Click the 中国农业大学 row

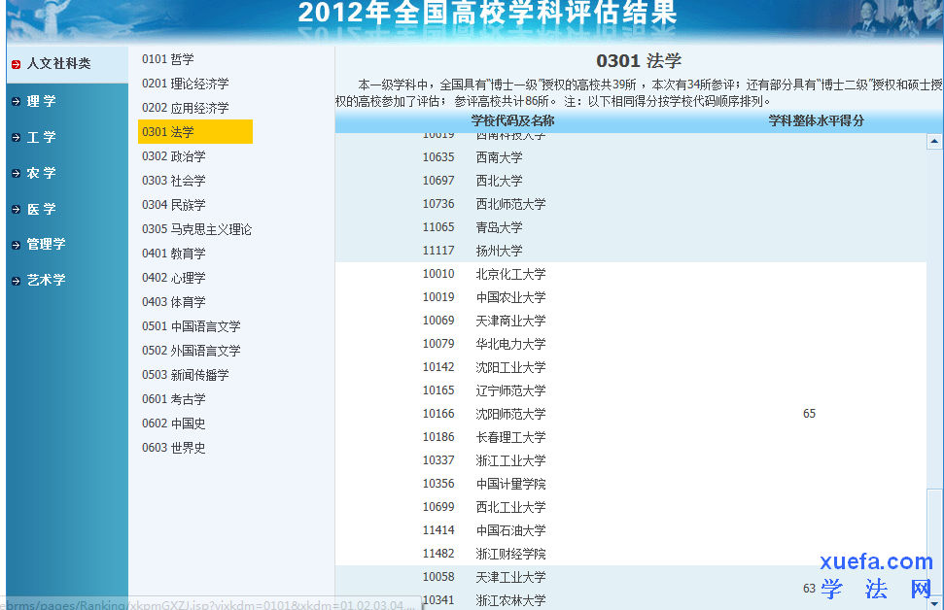point(630,297)
